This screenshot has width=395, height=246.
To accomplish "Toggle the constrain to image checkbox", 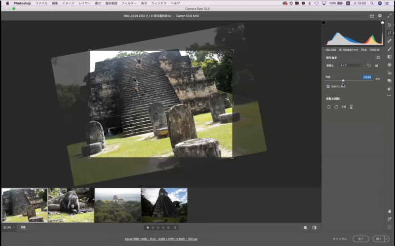I will [328, 86].
